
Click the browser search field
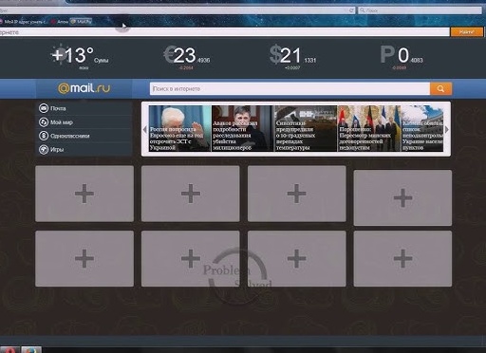pyautogui.click(x=421, y=10)
